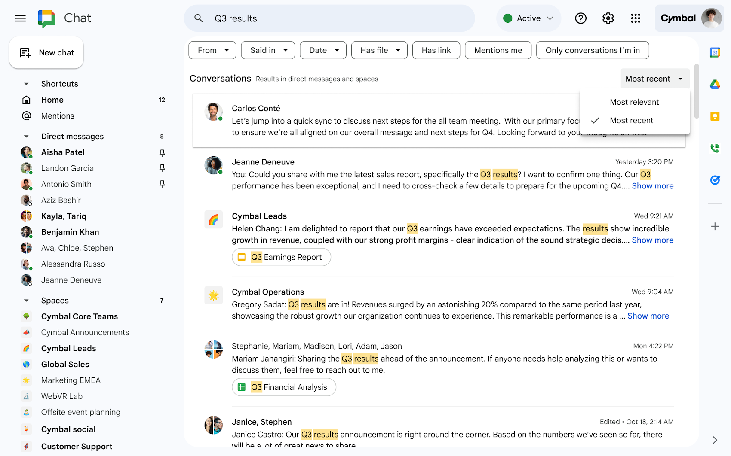Unpin the Antonio Smith conversation
The width and height of the screenshot is (731, 456).
coord(162,184)
